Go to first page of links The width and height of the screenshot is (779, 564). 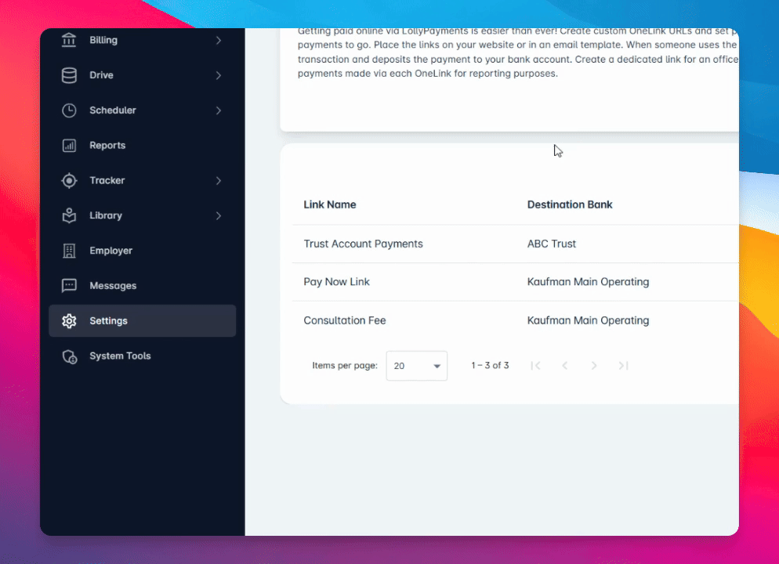[535, 365]
